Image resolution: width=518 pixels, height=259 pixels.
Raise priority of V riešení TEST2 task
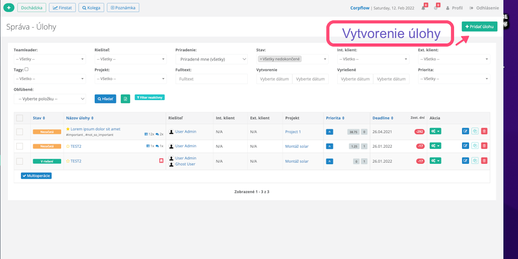pos(330,161)
